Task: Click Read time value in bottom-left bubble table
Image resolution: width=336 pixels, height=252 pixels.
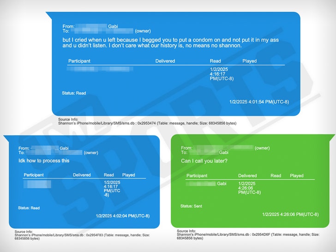Action: 112,189
